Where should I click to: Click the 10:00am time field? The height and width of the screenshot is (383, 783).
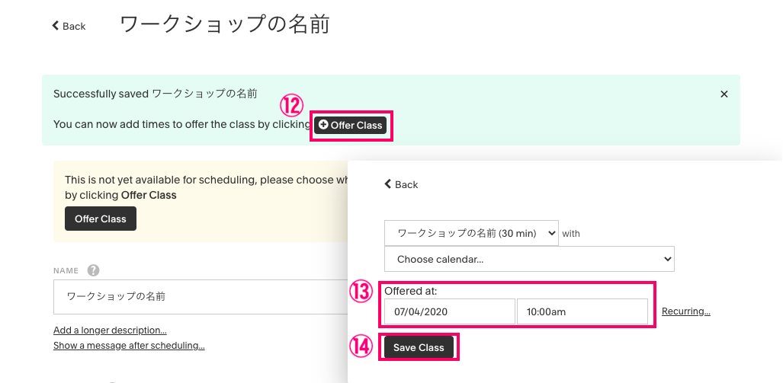pos(582,311)
